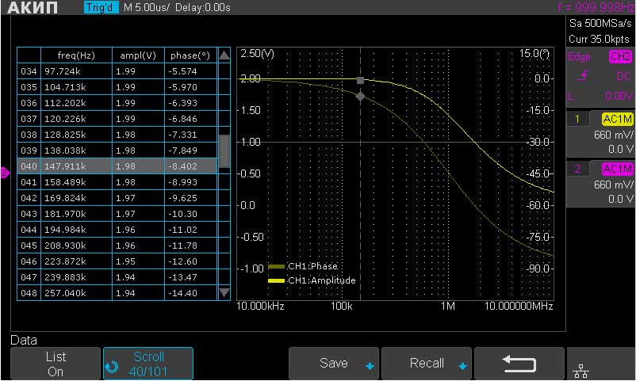Image resolution: width=636 pixels, height=381 pixels.
Task: Click the network LAN status icon
Action: (x=580, y=370)
